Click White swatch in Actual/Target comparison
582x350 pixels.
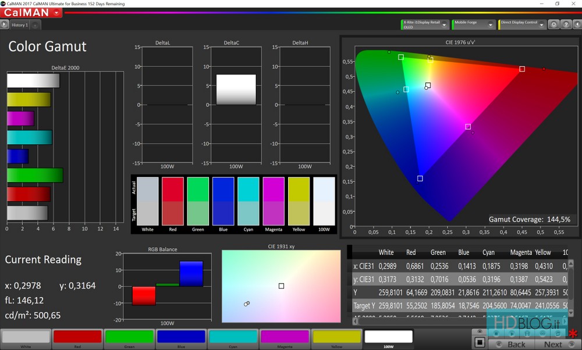click(x=147, y=201)
